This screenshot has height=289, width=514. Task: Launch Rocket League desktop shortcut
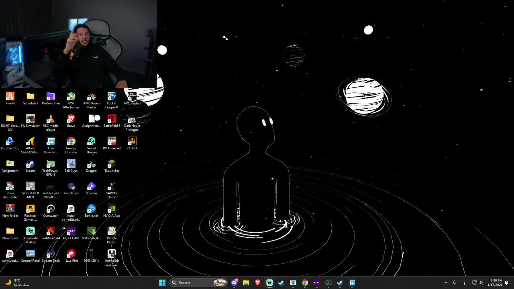coord(112,101)
